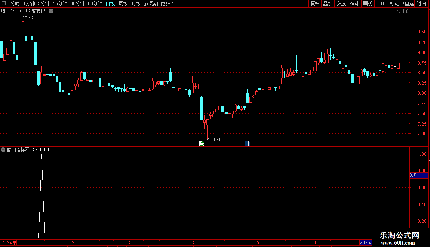Click the 0.71 value tag on indicator axis

[x=419, y=175]
